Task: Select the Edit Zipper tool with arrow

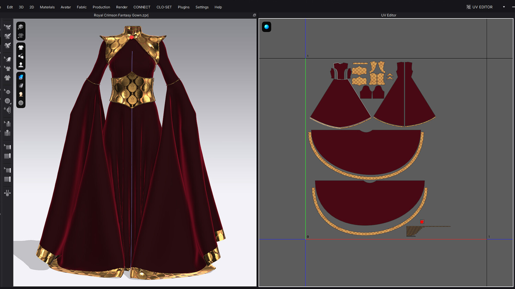Action: [x=7, y=124]
